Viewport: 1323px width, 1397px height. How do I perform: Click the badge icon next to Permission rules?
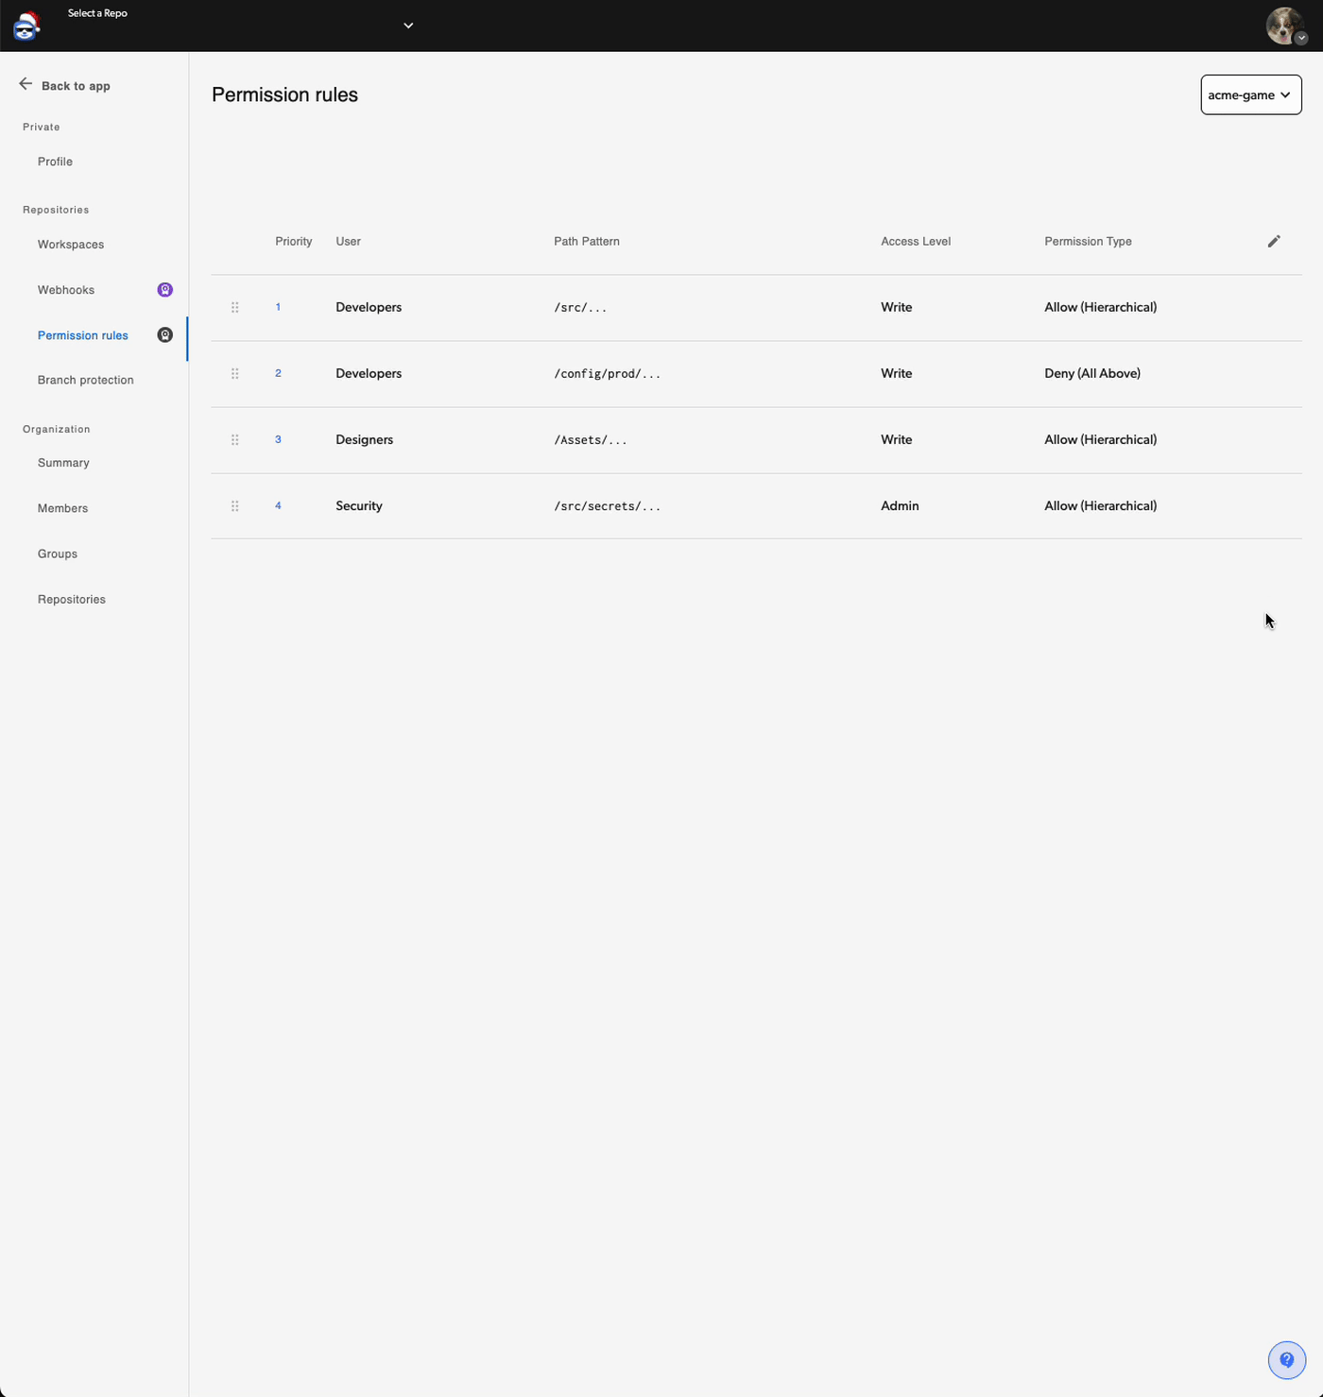[165, 334]
